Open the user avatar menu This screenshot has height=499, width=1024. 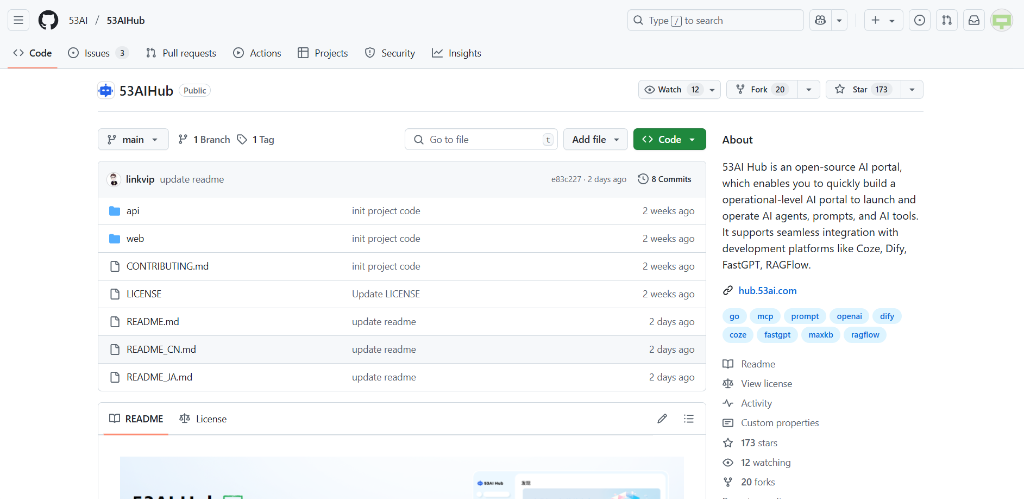1002,20
